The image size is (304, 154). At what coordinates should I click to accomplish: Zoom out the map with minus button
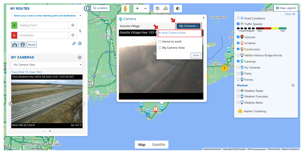point(145,8)
